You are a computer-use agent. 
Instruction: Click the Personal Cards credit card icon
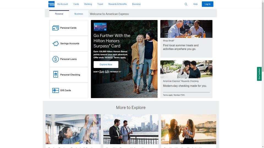[x=55, y=28]
